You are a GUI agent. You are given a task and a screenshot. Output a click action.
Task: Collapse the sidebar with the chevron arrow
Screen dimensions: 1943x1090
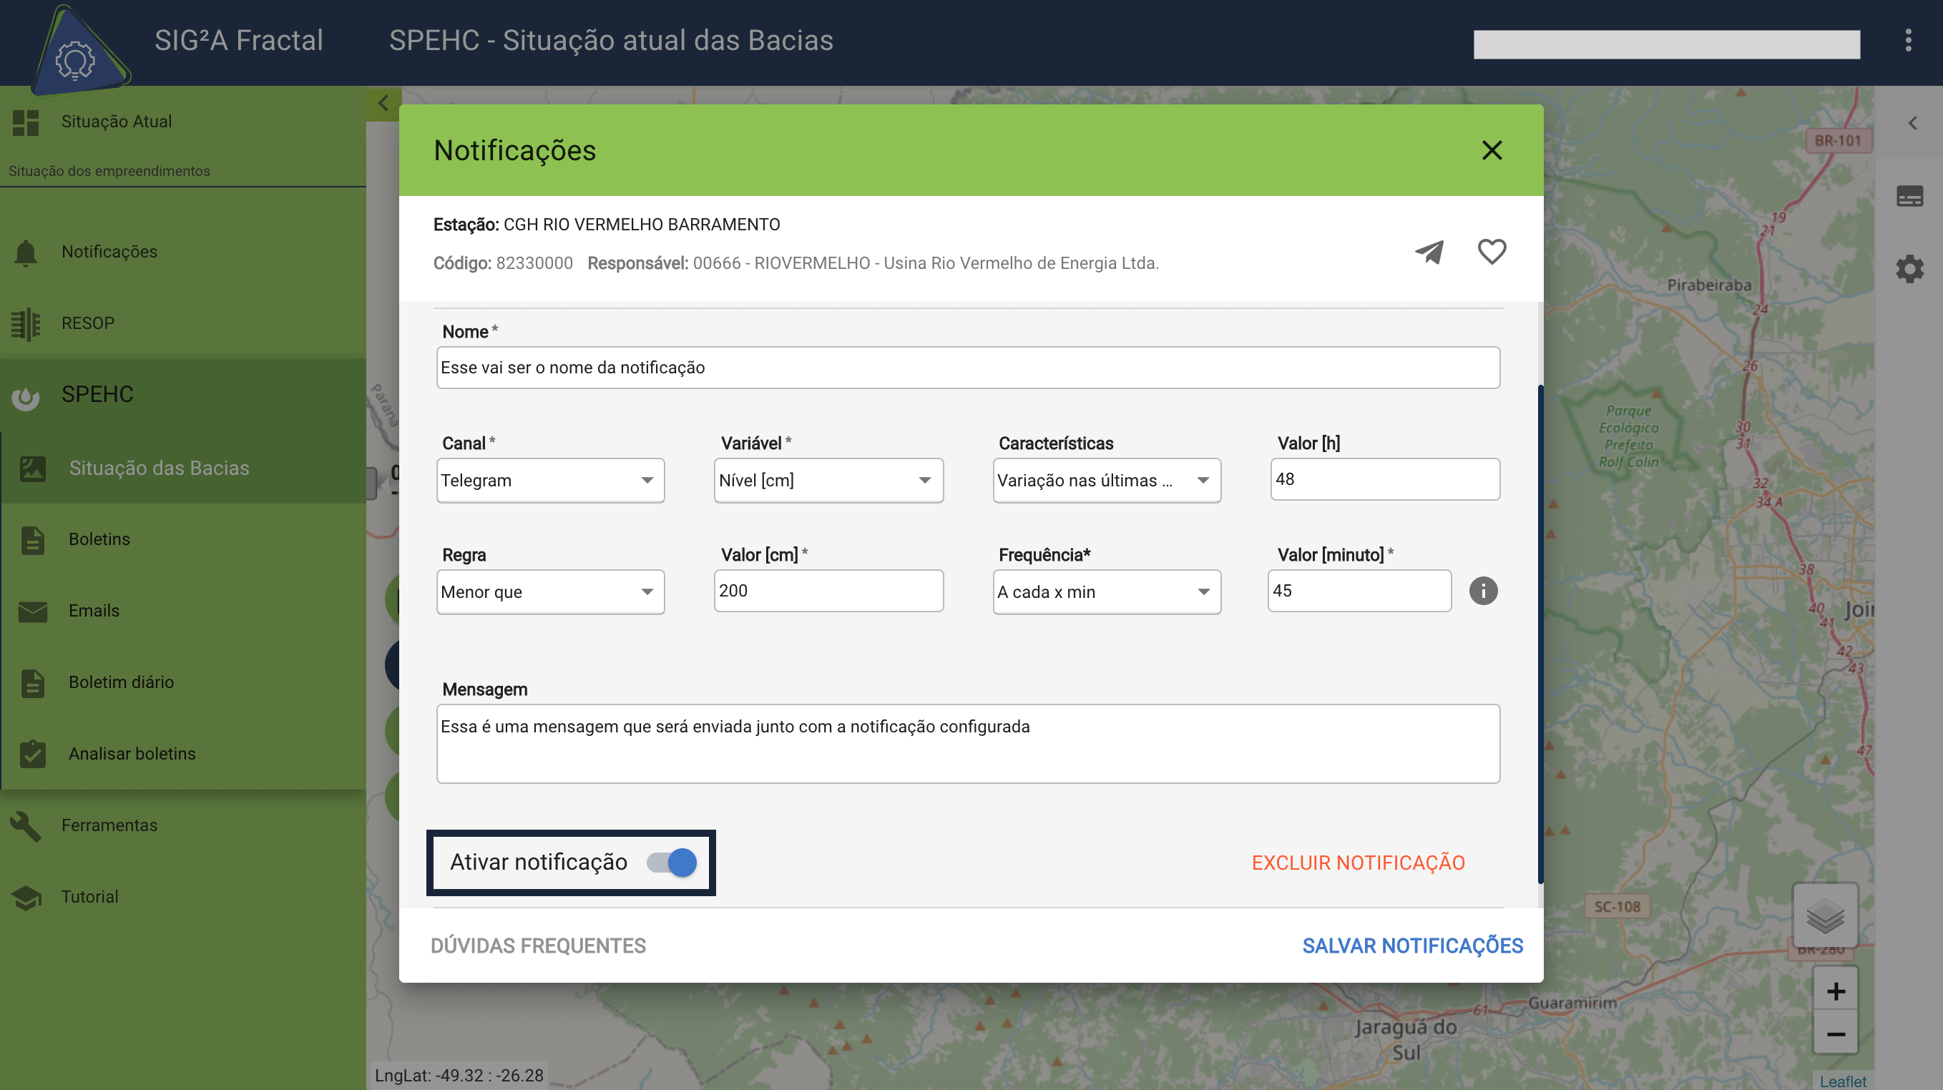tap(383, 103)
